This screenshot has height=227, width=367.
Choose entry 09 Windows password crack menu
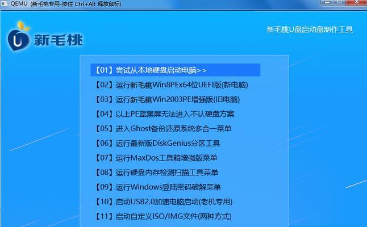pyautogui.click(x=157, y=187)
